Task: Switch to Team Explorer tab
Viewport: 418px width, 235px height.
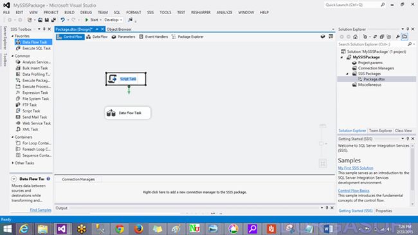Action: point(381,131)
